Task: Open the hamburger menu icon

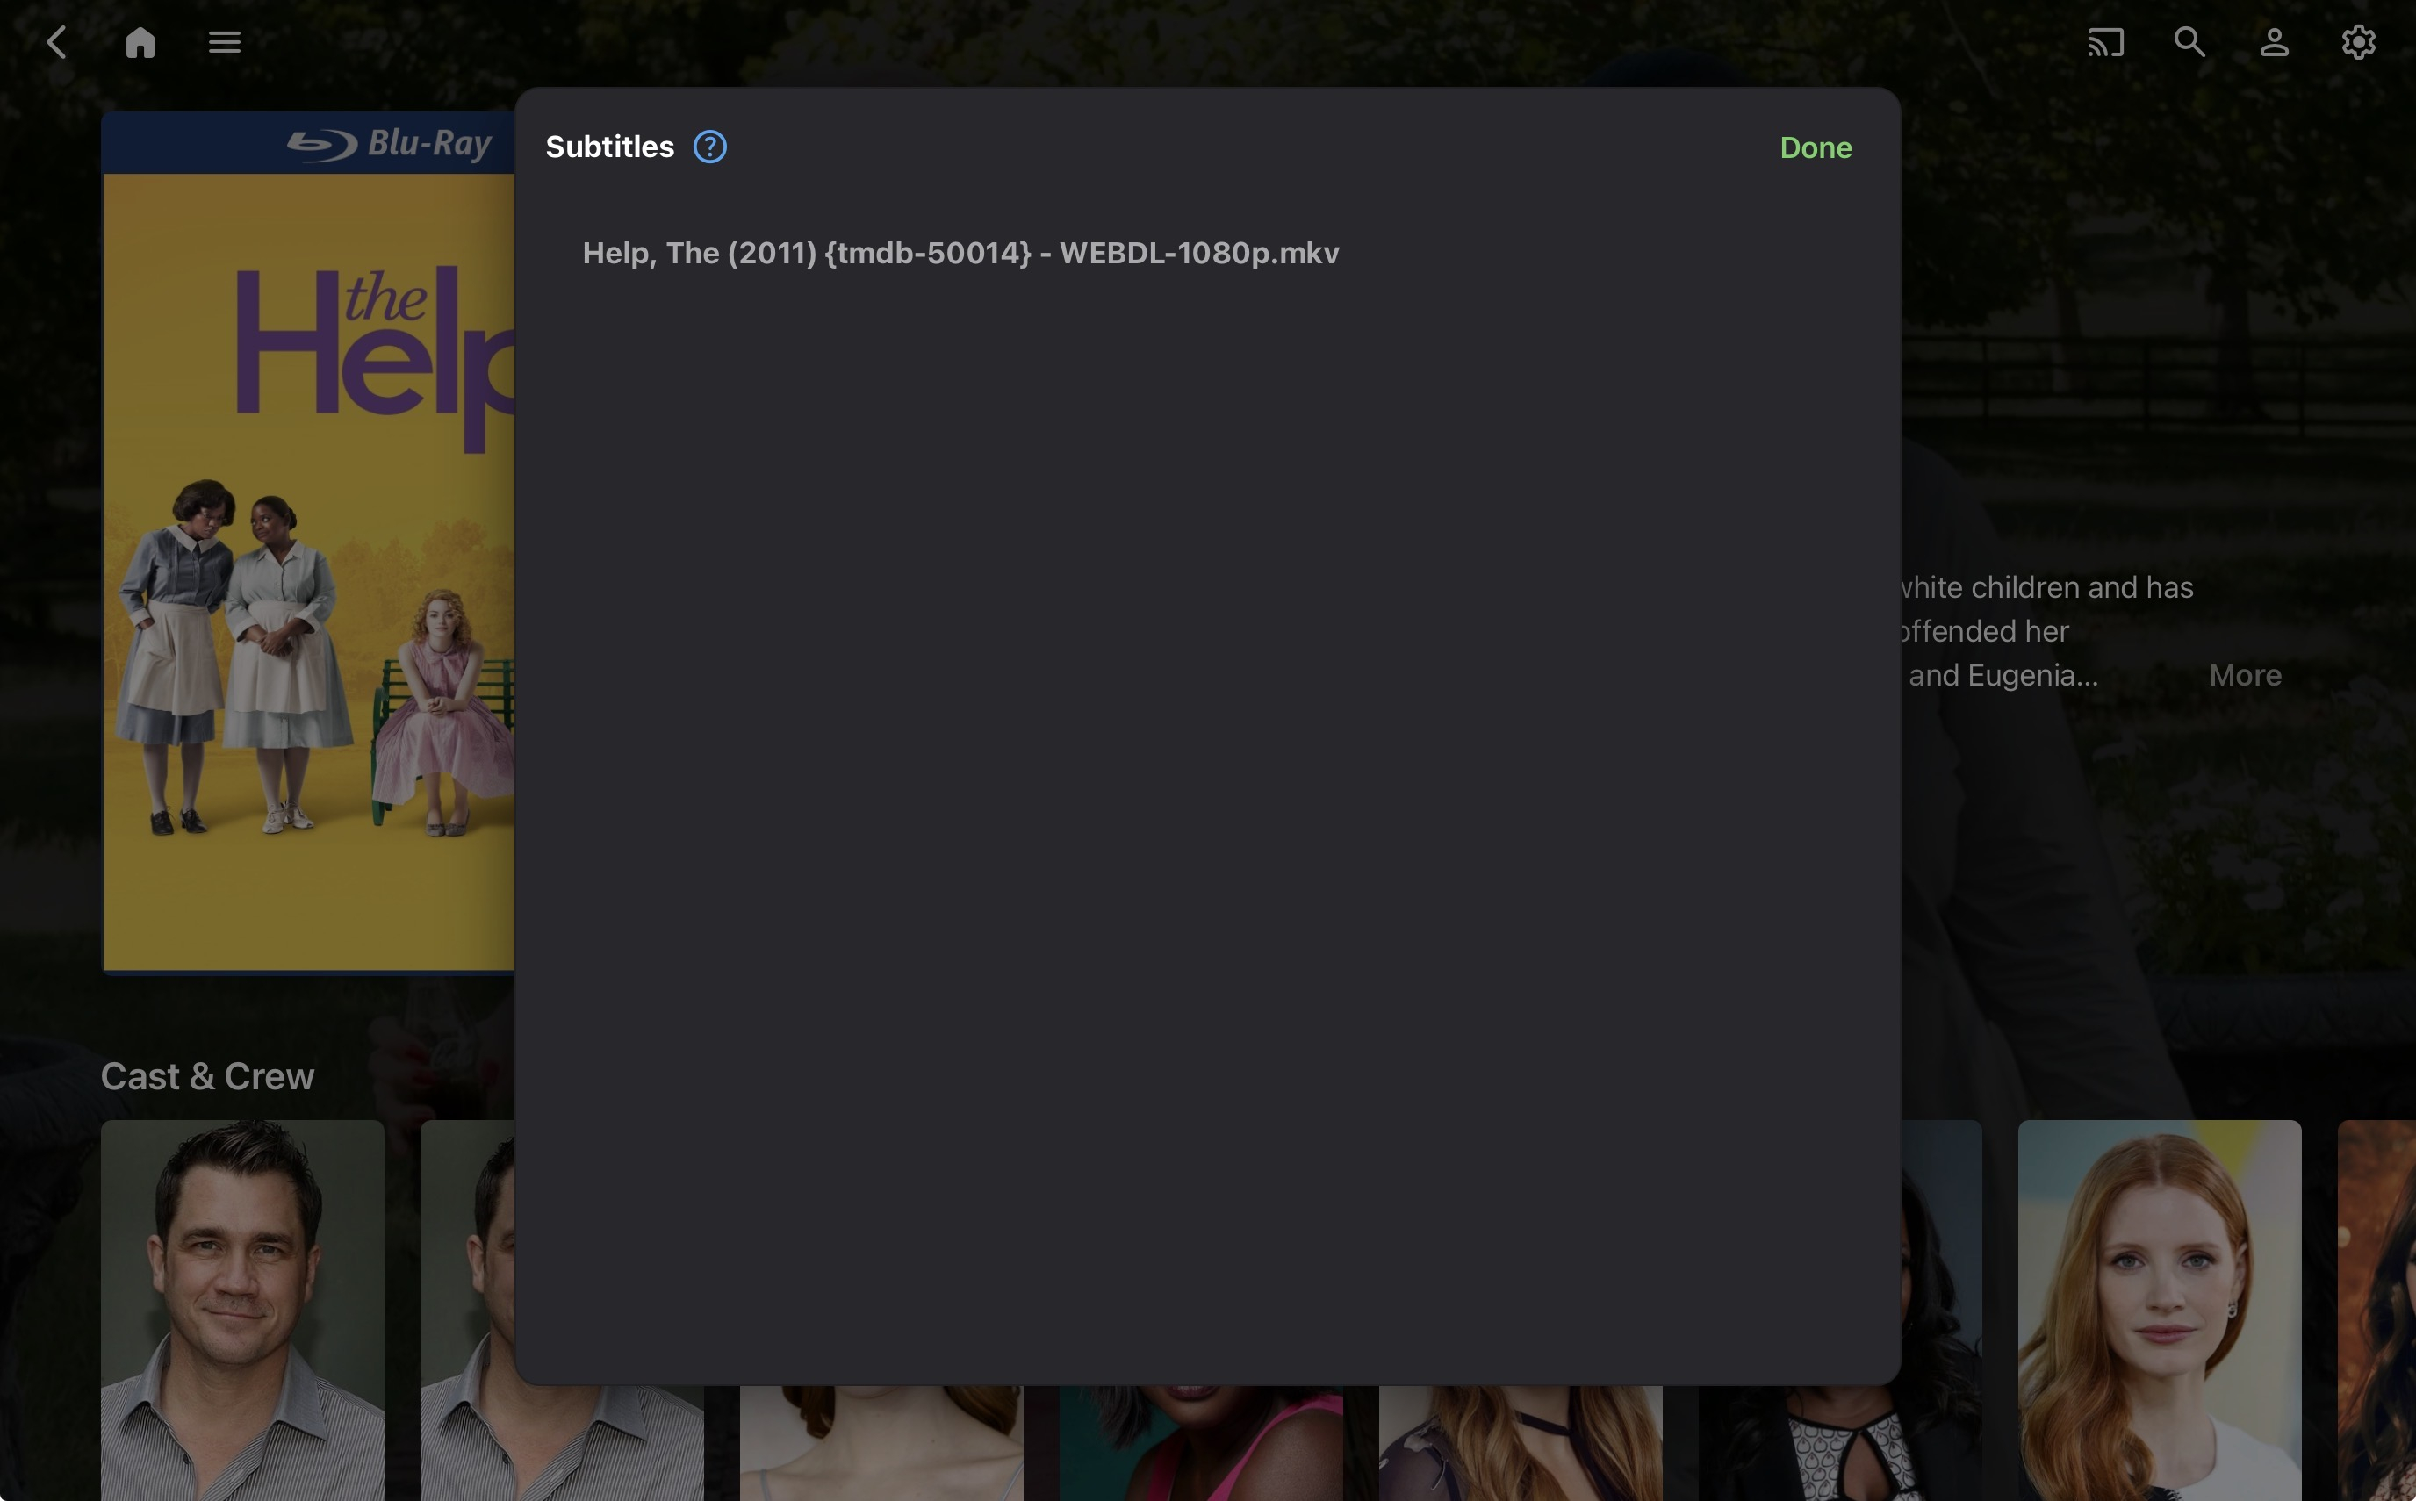Action: tap(225, 43)
